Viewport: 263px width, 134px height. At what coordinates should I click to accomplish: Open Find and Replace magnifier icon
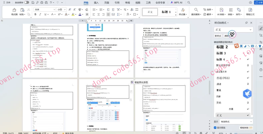pyautogui.click(x=196, y=10)
